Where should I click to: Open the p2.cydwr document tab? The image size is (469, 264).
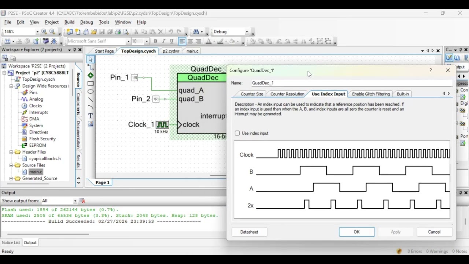[171, 51]
